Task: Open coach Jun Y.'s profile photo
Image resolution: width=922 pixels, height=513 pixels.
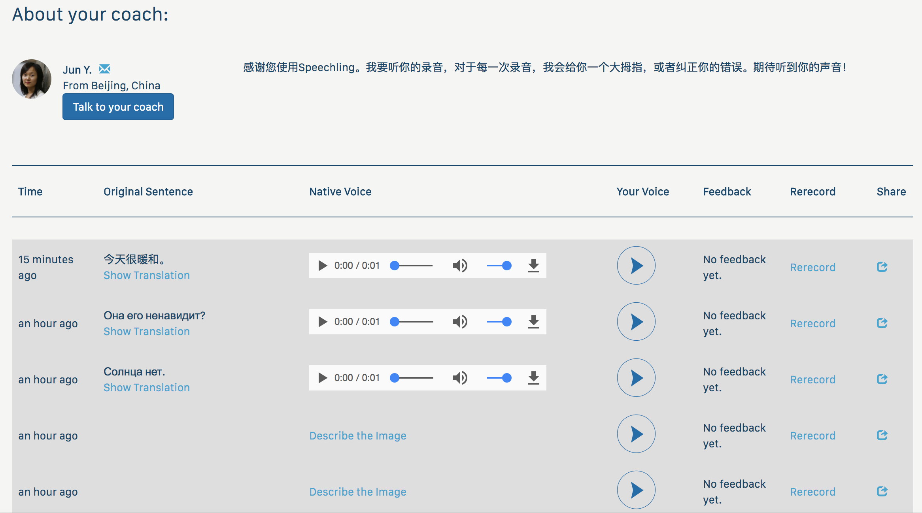Action: coord(32,79)
